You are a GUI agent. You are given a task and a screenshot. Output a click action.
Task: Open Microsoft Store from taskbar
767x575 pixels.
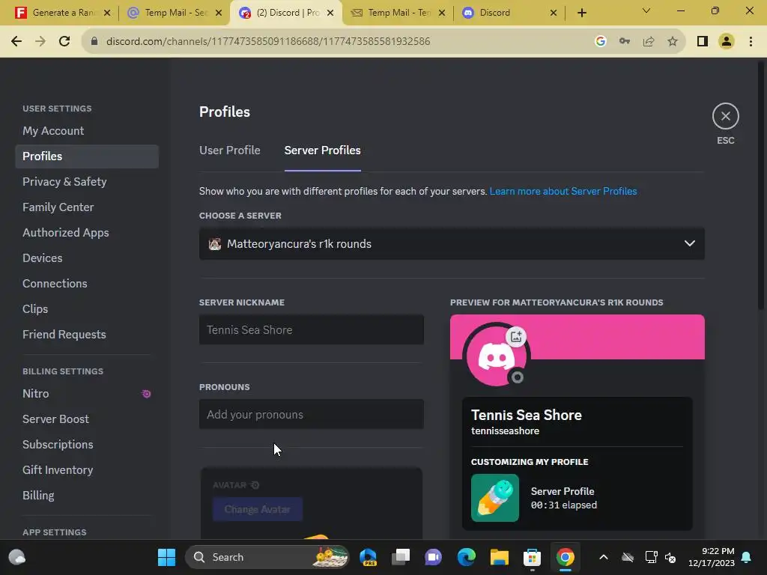(532, 557)
